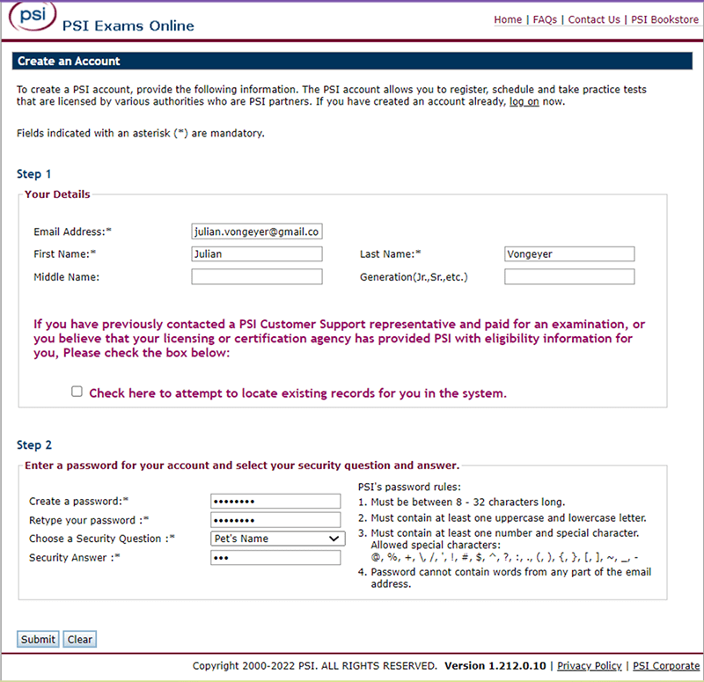Check the locate existing records checkbox
704x682 pixels.
point(77,392)
